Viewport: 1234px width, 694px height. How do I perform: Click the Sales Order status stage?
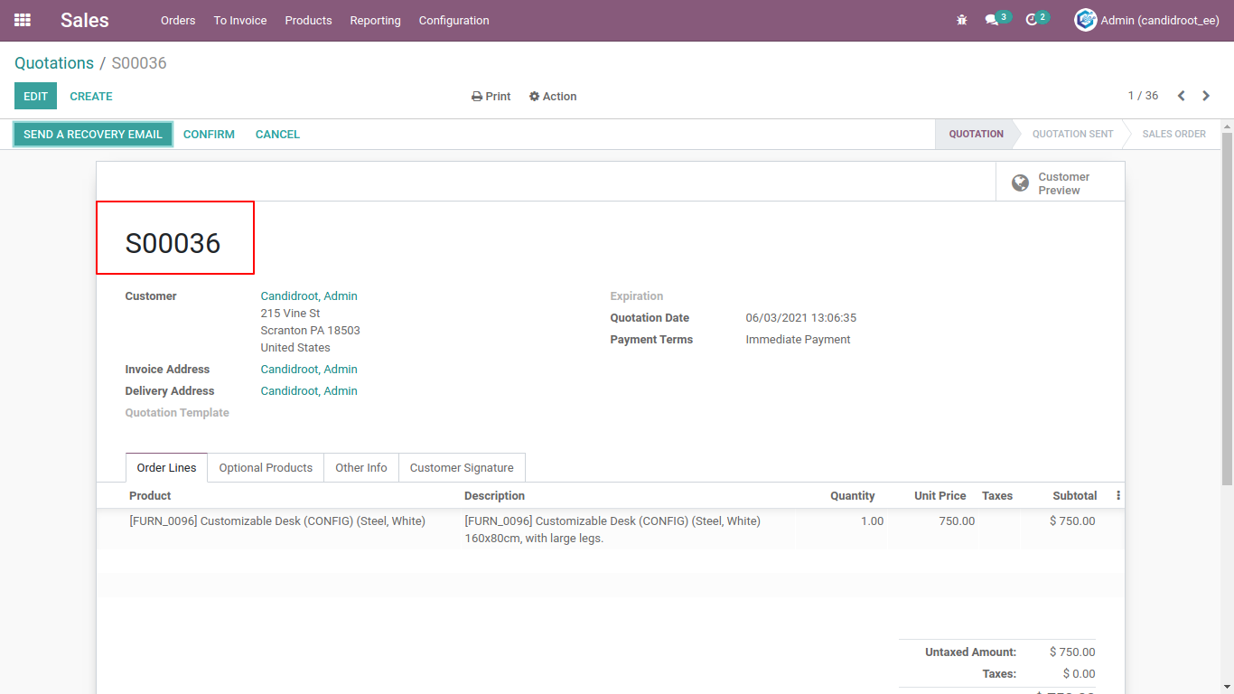[1173, 134]
